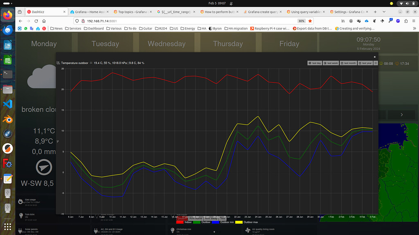Open the list all tabs dropdown arrow
The width and height of the screenshot is (419, 235).
[384, 11]
